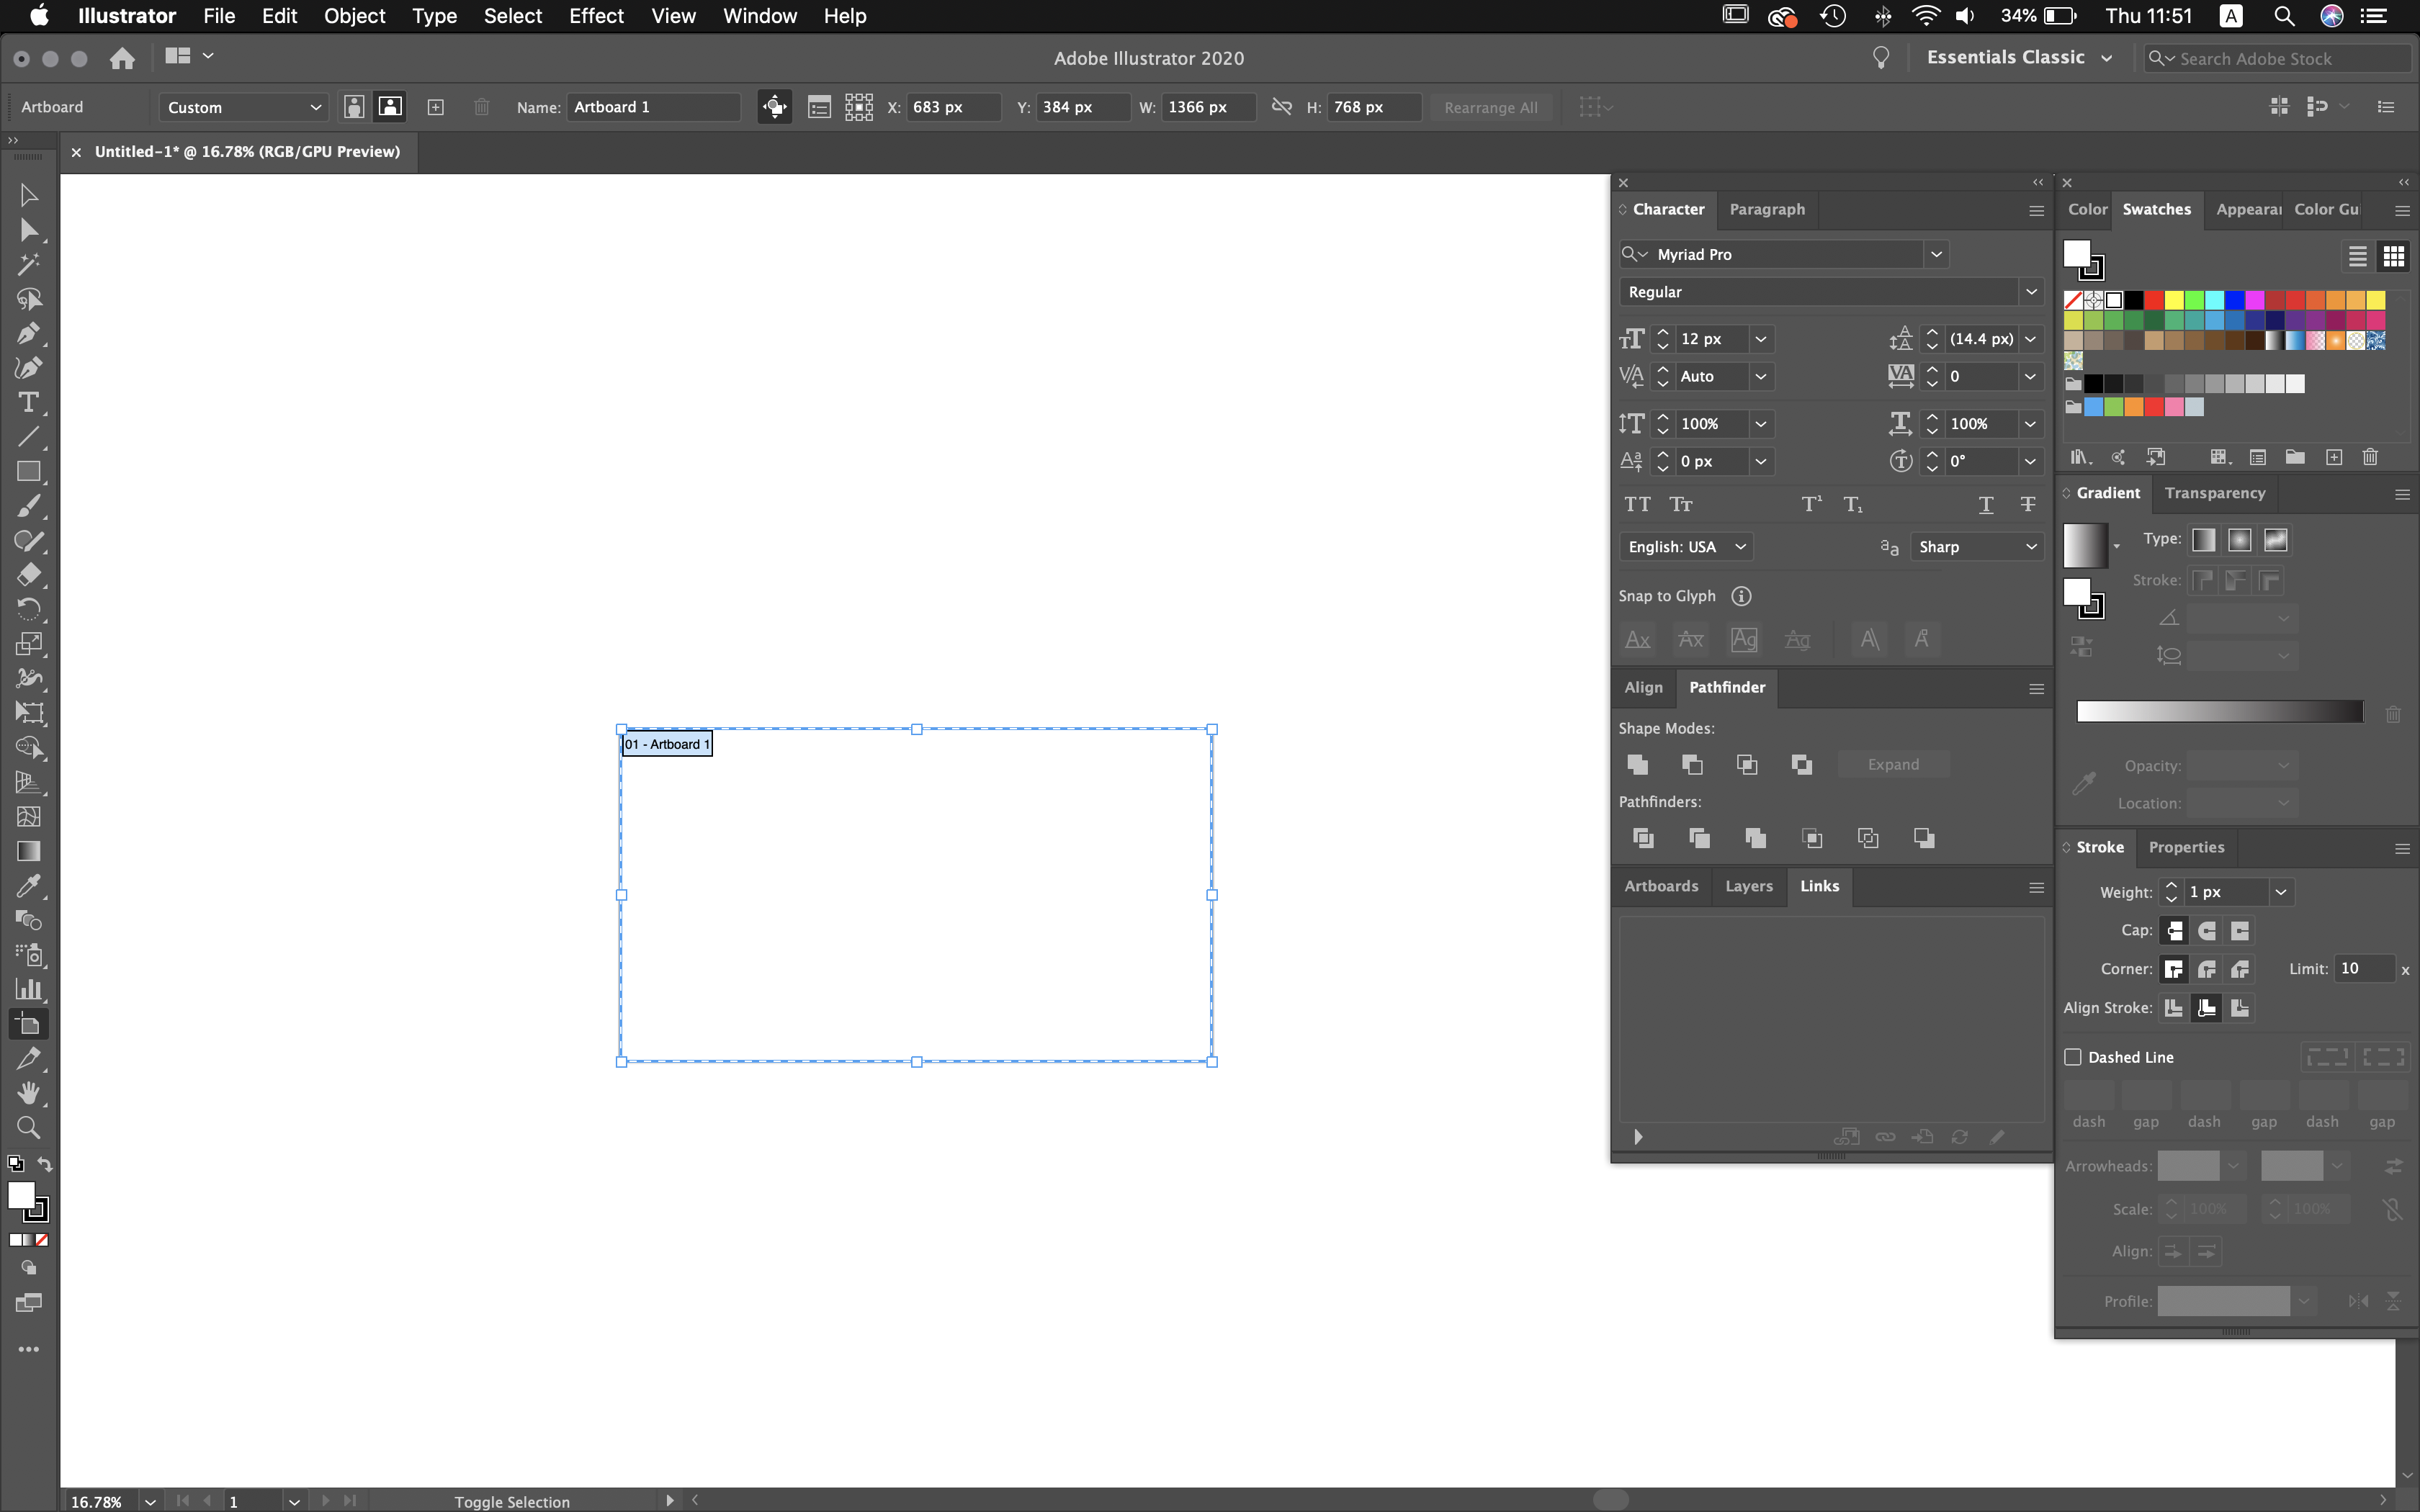Choose the radial gradient type
Image resolution: width=2420 pixels, height=1512 pixels.
click(2239, 540)
